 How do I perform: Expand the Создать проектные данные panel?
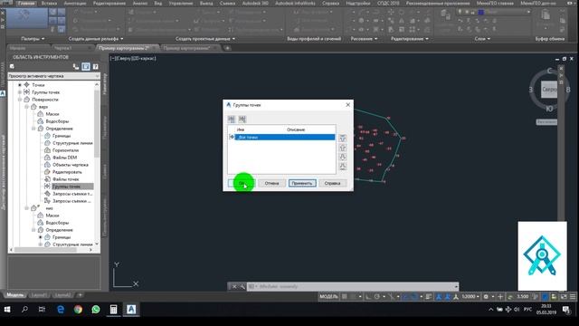click(205, 38)
